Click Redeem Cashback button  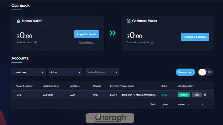point(195,37)
